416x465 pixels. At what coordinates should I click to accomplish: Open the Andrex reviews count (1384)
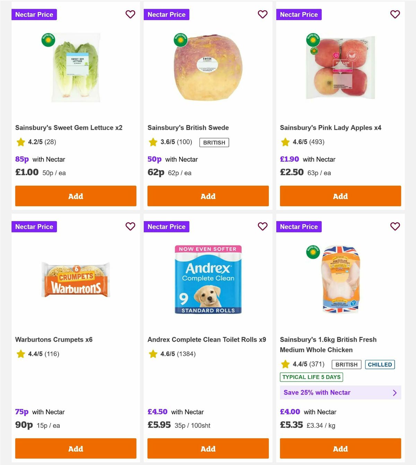[x=187, y=354]
